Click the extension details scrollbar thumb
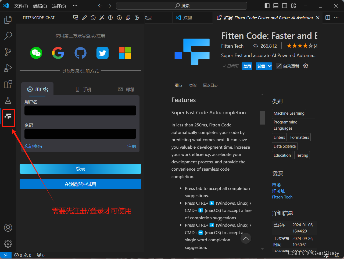This screenshot has width=344, height=259. coord(262,118)
